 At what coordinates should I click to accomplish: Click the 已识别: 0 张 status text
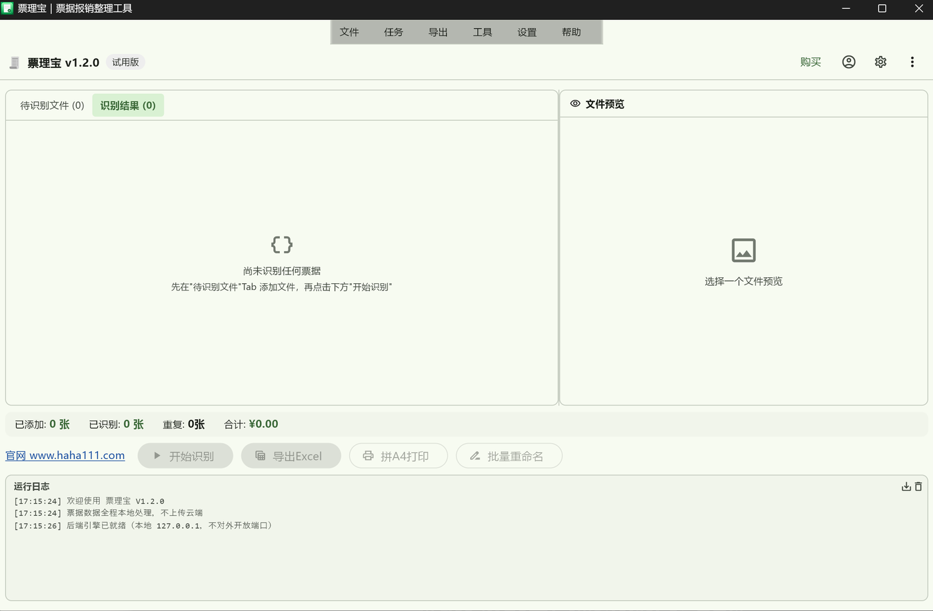click(116, 424)
